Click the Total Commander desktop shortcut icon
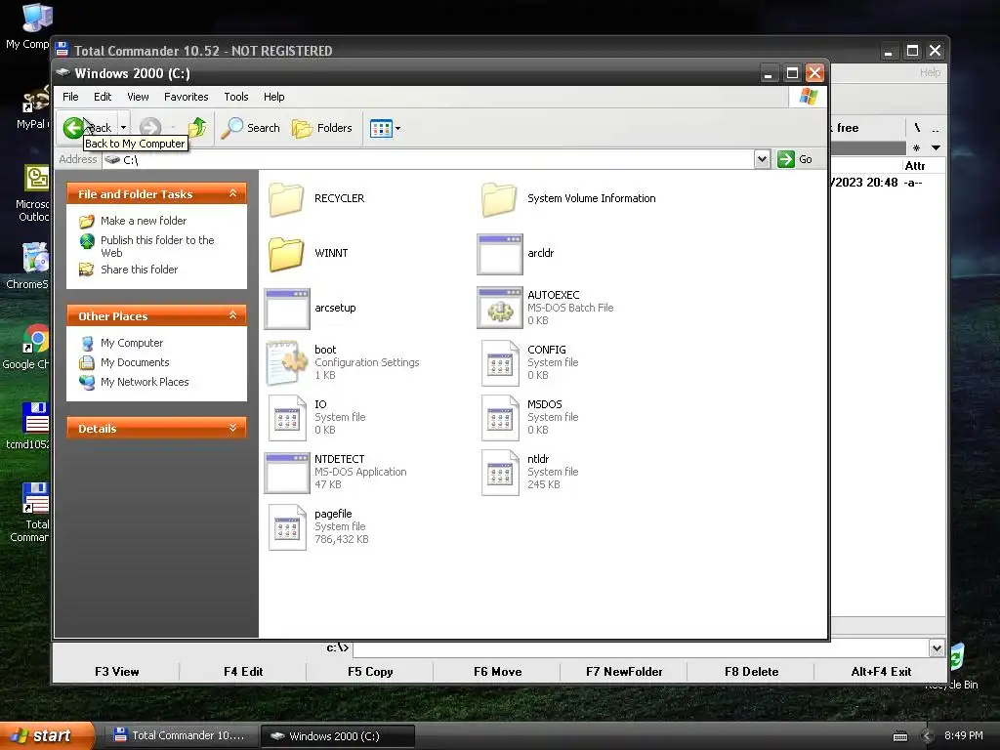This screenshot has height=750, width=1000. pyautogui.click(x=36, y=498)
